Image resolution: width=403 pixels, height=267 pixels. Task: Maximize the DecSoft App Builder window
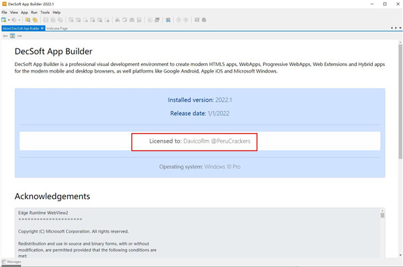coord(385,4)
